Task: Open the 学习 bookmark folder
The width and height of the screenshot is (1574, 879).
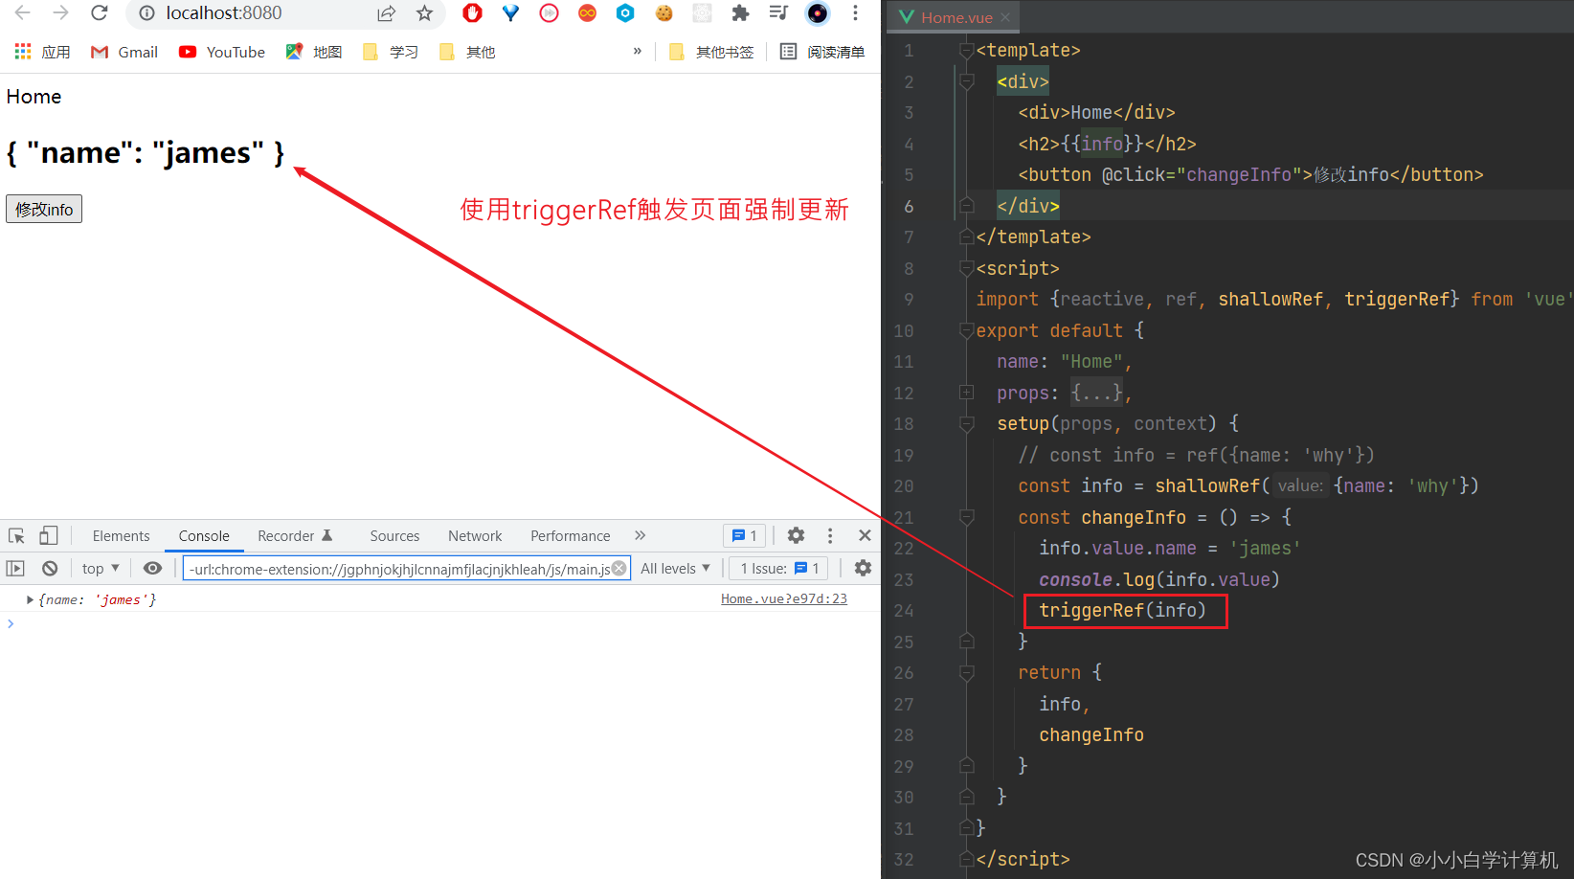Action: 391,52
